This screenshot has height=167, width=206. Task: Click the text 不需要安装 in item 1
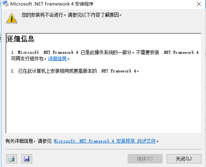148,52
